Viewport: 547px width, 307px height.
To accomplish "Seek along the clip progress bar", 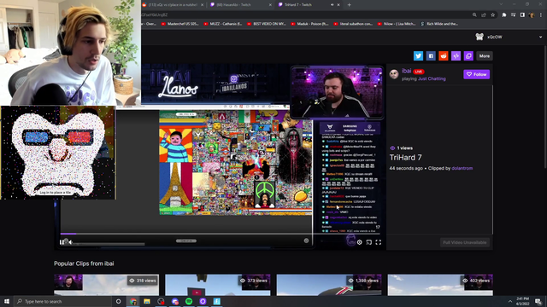I will (221, 234).
